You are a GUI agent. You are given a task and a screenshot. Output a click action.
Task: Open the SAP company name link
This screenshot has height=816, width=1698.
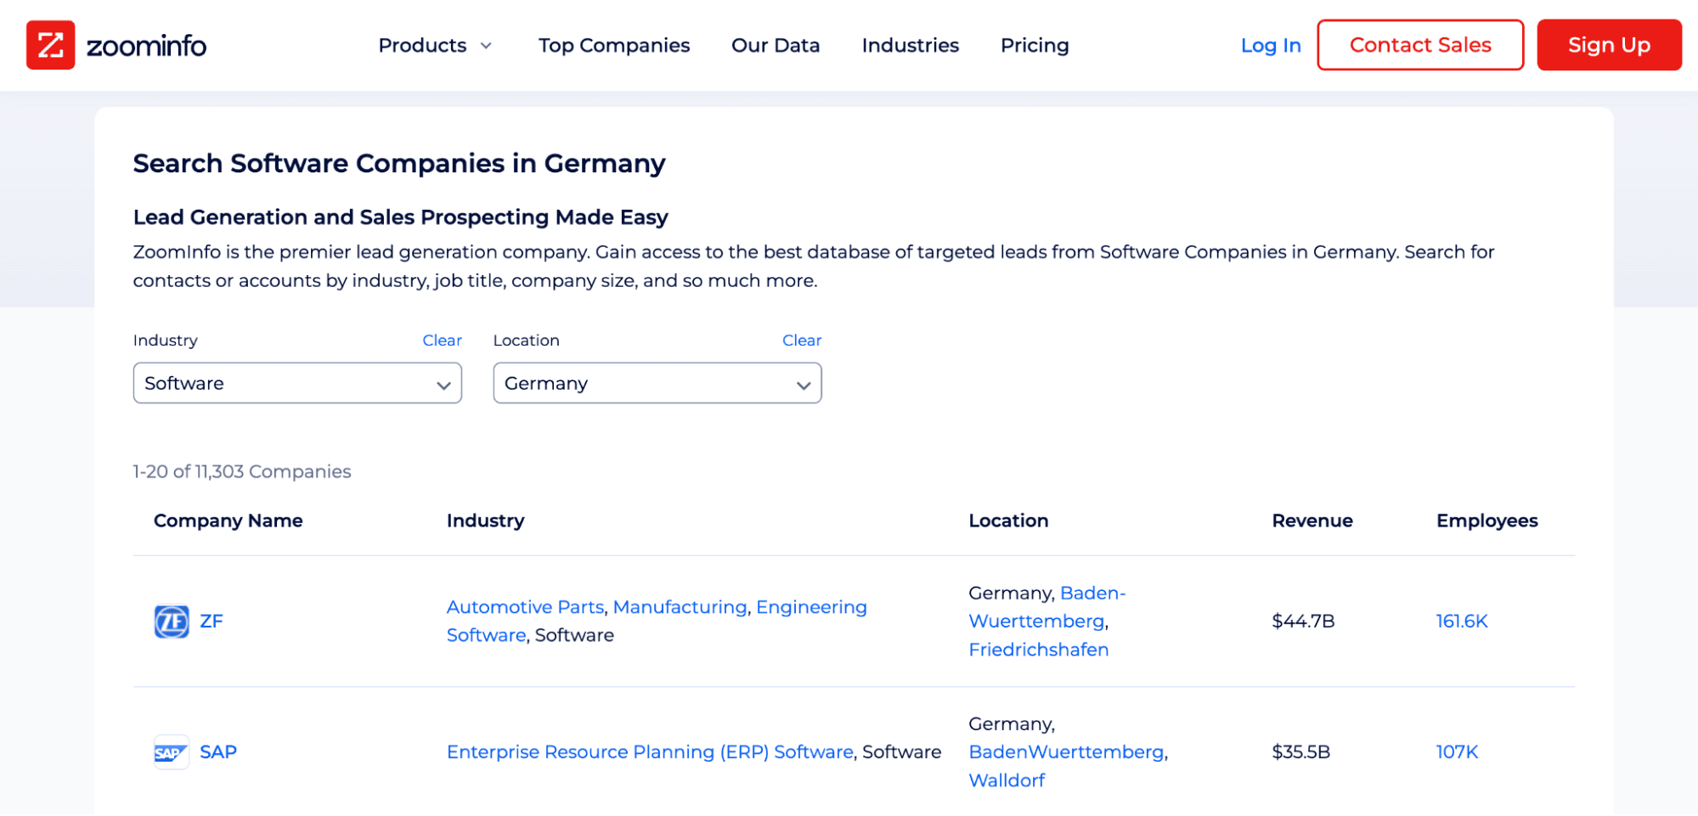click(218, 752)
